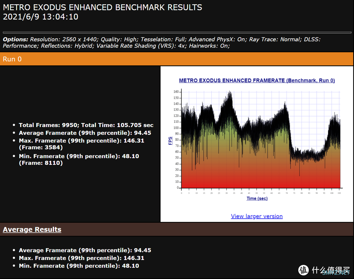This screenshot has height=279, width=354.
Task: Click the 'Total Frames: 9950' line
Action: 86,125
